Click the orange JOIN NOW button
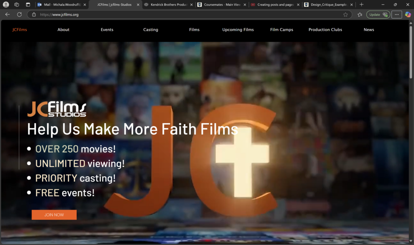Image resolution: width=414 pixels, height=245 pixels. pyautogui.click(x=54, y=215)
